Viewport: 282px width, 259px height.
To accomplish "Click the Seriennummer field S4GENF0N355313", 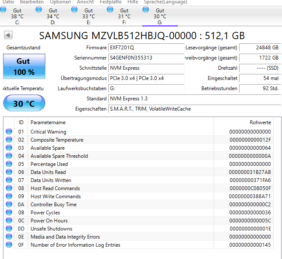I will 147,58.
